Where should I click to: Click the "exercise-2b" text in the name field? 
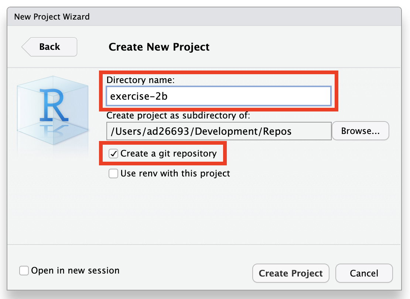[139, 96]
